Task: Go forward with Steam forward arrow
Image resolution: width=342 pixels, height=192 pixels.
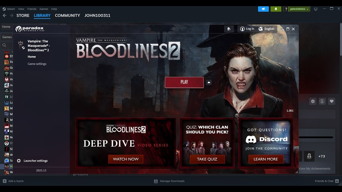Action: [11, 15]
